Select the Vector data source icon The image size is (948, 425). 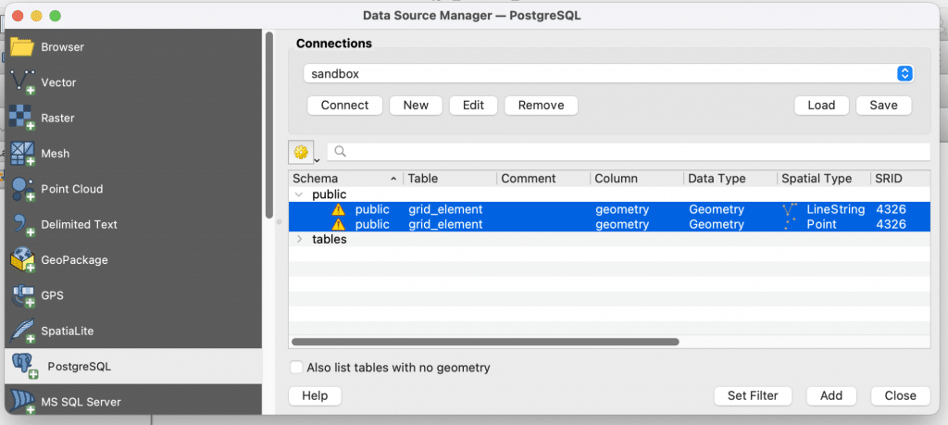(22, 82)
